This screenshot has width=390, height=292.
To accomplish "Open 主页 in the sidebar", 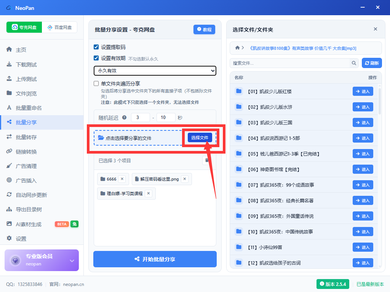I will coord(42,50).
